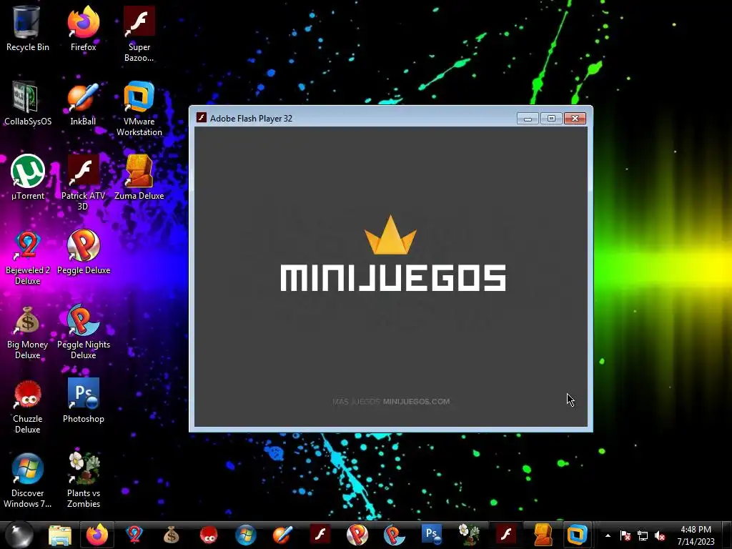The width and height of the screenshot is (732, 549).
Task: Click the Show desktop strip beside the clock
Action: (x=728, y=535)
